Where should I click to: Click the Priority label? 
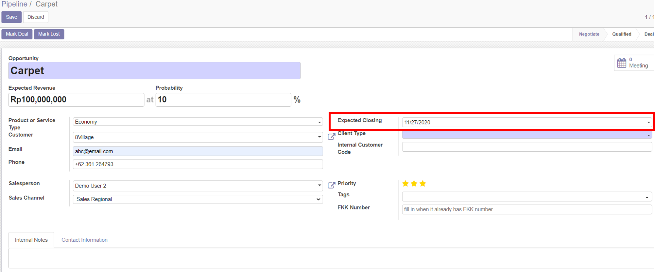[x=347, y=183]
